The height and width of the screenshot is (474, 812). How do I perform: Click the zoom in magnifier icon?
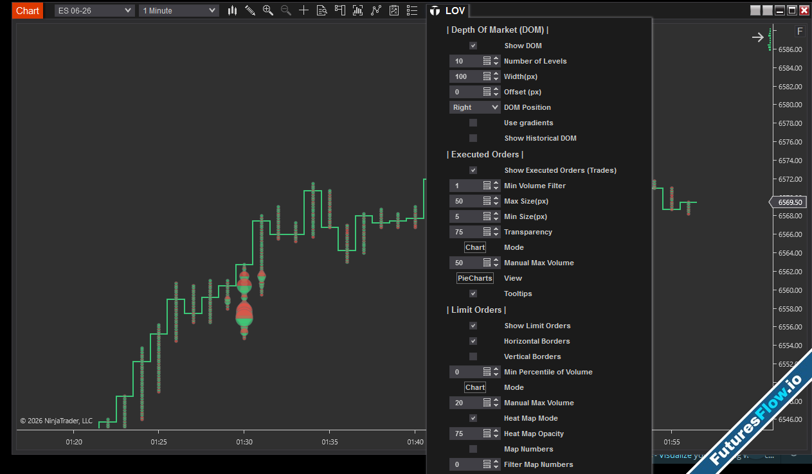click(268, 10)
